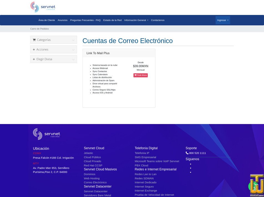Viewport: 264px width, 197px height.
Task: Click the red CDMX location label
Action: (37, 153)
